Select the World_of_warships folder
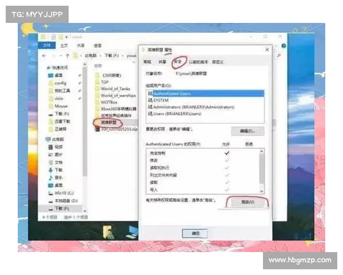Viewport: 343px width, 275px height. pos(118,95)
